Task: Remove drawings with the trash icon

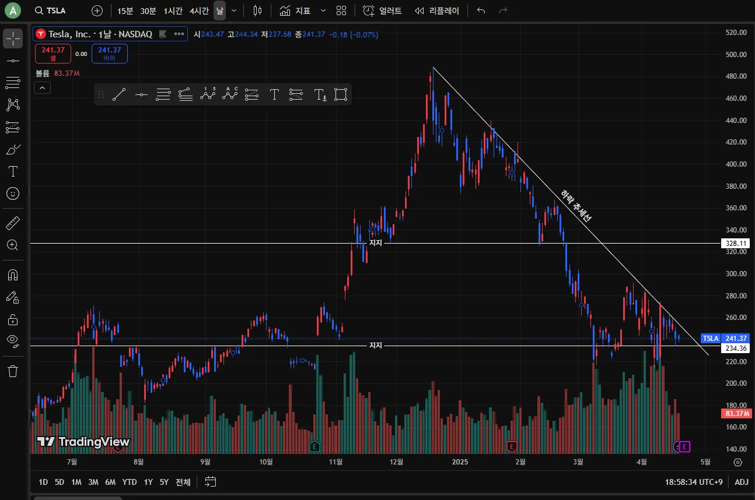Action: tap(13, 371)
